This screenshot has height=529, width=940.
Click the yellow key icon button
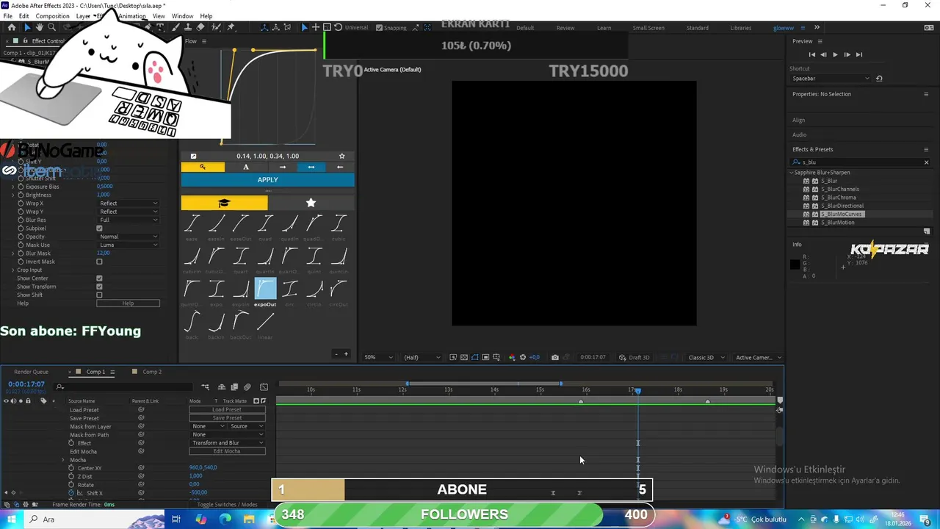pyautogui.click(x=203, y=167)
